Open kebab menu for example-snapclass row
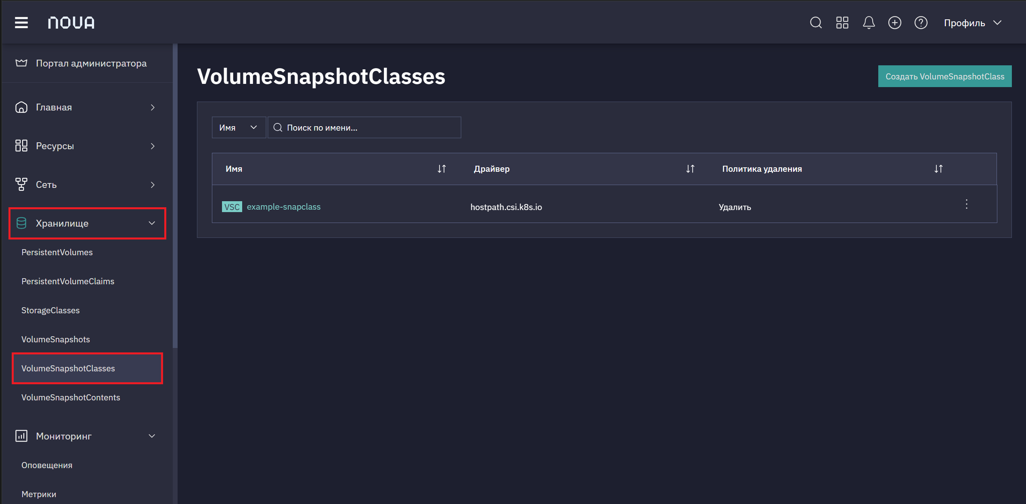This screenshot has height=504, width=1026. pyautogui.click(x=967, y=204)
